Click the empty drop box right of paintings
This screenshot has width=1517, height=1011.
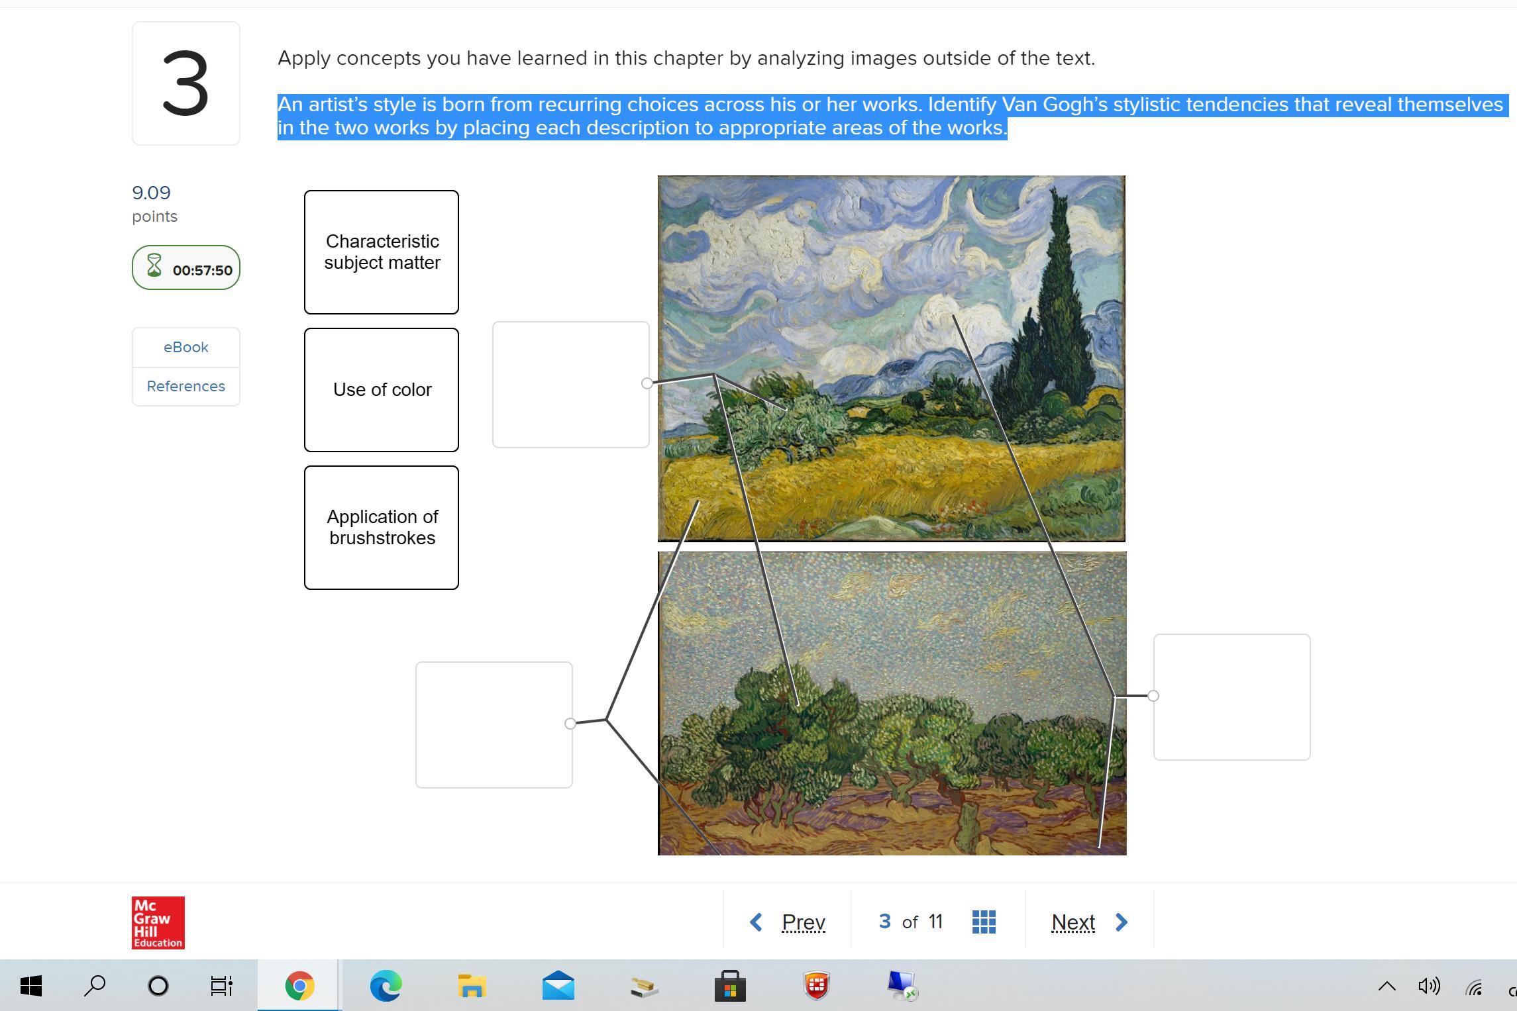pos(1231,697)
